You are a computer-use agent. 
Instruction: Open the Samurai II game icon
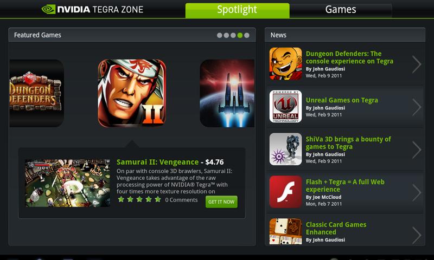pos(132,93)
